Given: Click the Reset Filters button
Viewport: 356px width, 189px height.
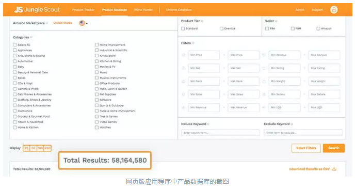Looking at the screenshot, I should pyautogui.click(x=306, y=148).
